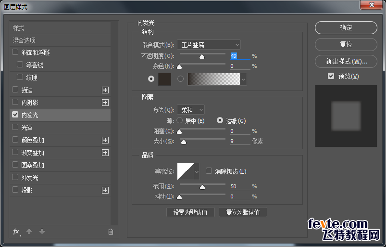386x247 pixels.
Task: Select the 光泽 effect row
Action: click(x=60, y=128)
